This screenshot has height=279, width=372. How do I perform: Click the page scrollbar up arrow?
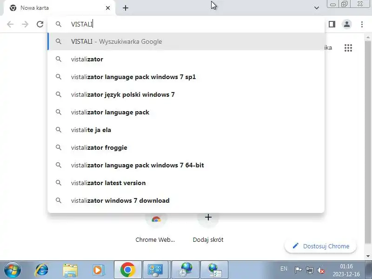click(368, 37)
